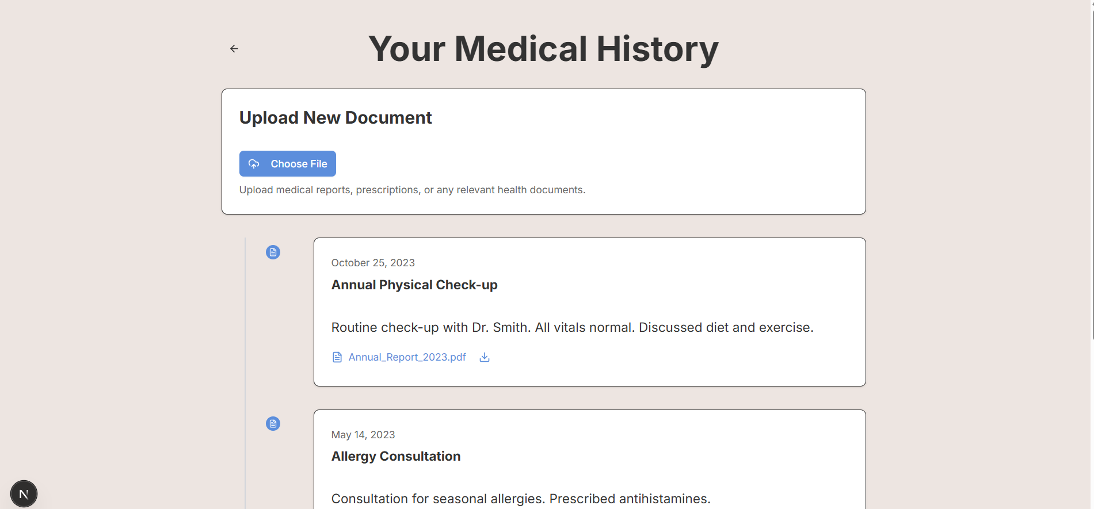
Task: Click the seasonal allergies consultation description
Action: (521, 499)
